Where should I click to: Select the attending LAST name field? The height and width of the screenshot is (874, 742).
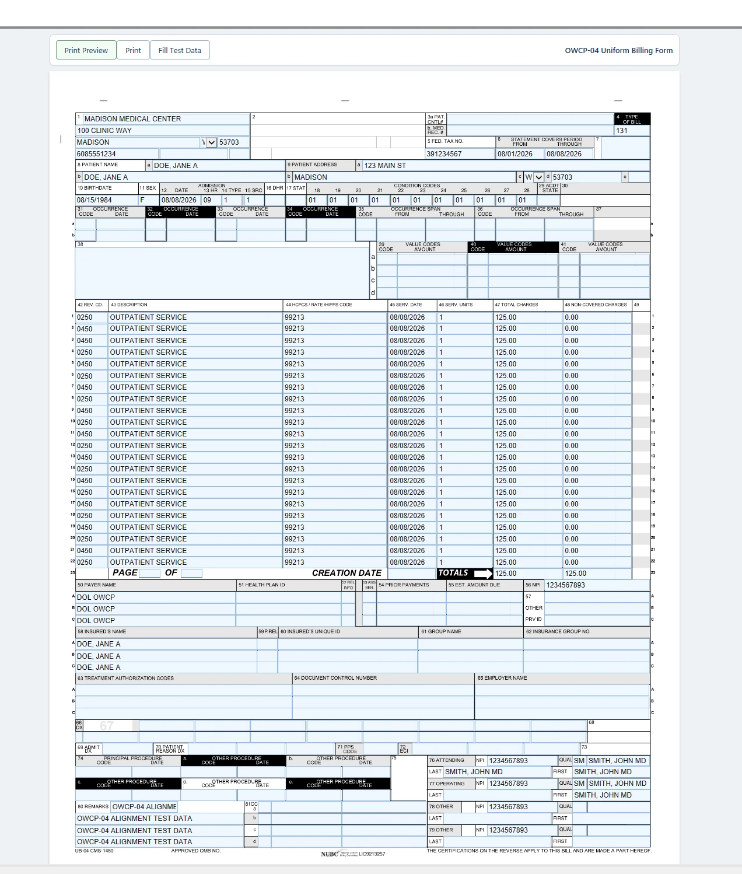coord(498,772)
